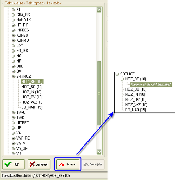Collapse HOZ_BE (10) in the inset tree
The image size is (175, 180).
122,79
